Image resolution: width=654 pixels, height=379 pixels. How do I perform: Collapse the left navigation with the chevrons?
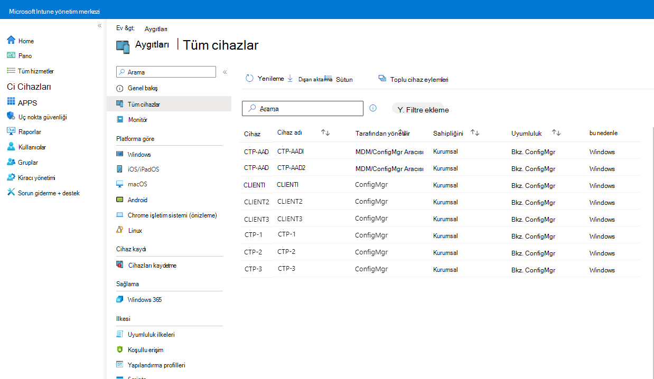pos(99,26)
